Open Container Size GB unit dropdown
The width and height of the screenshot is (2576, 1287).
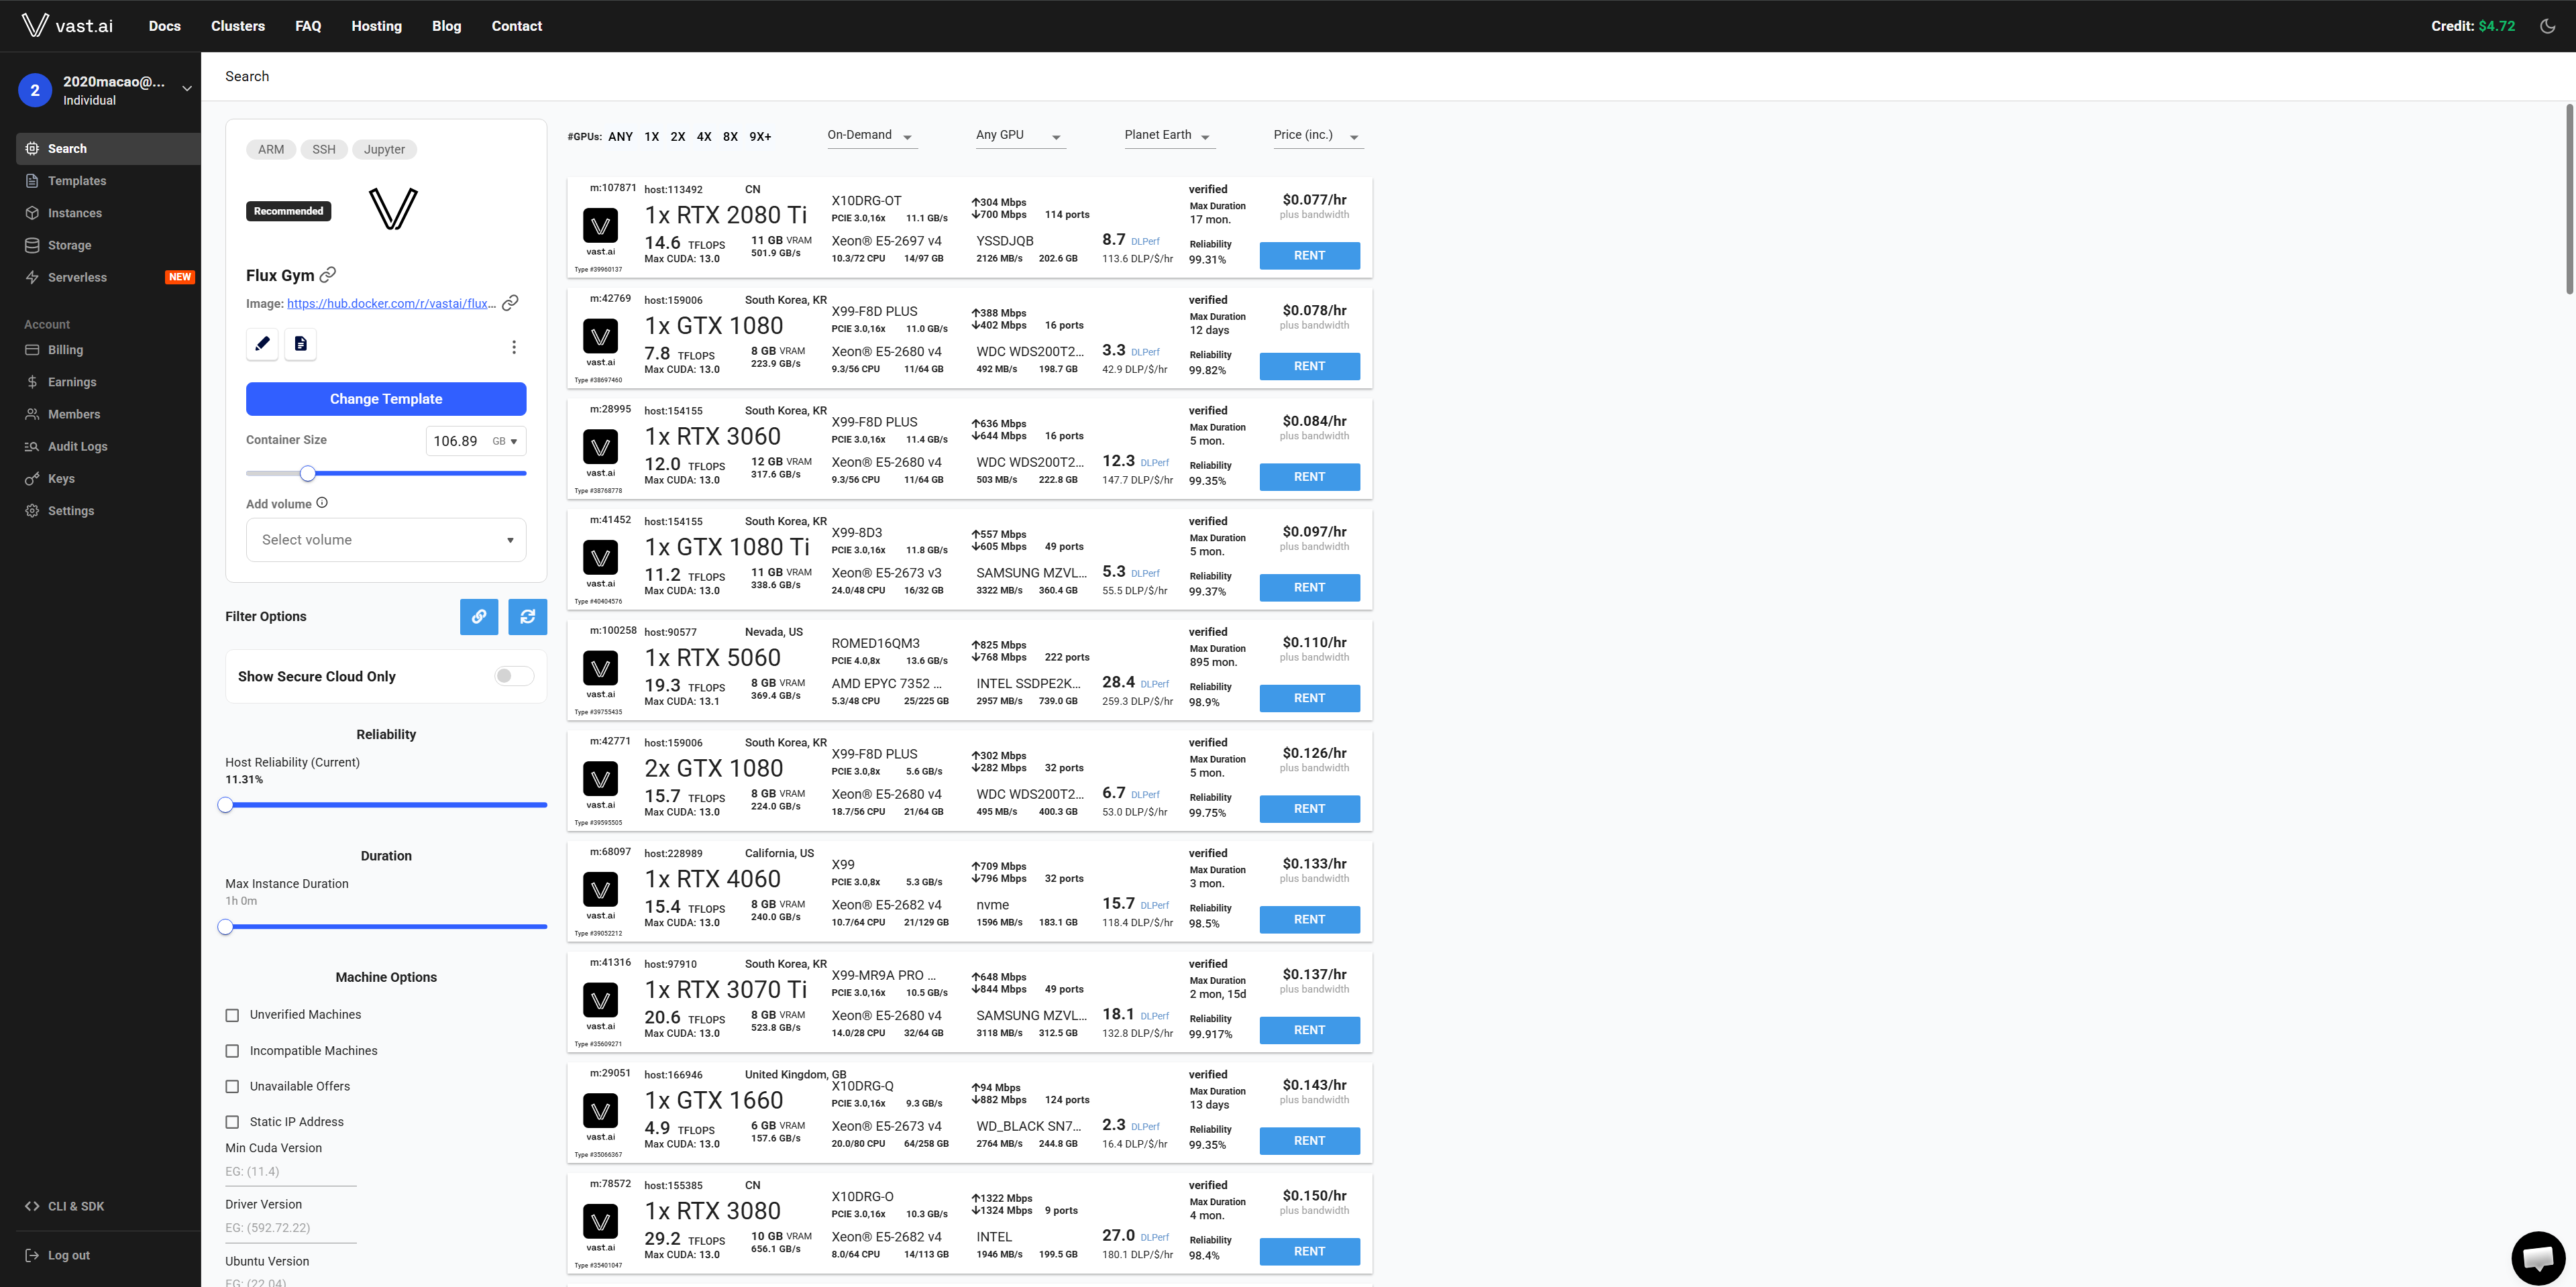click(505, 441)
